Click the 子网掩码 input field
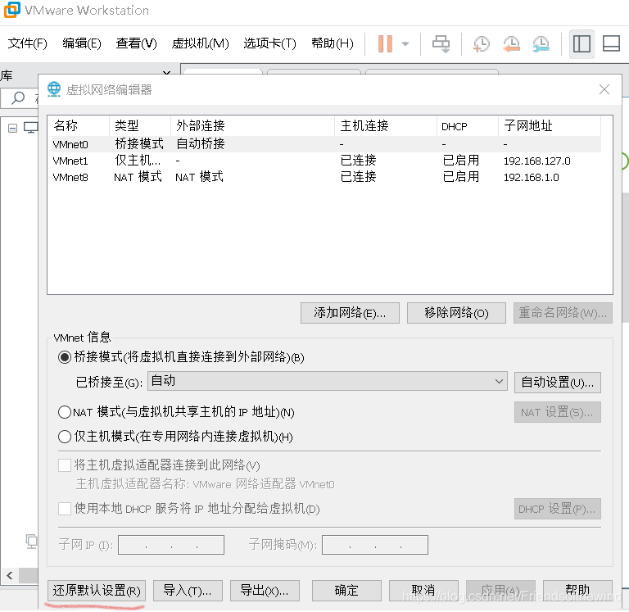629x612 pixels. click(374, 545)
